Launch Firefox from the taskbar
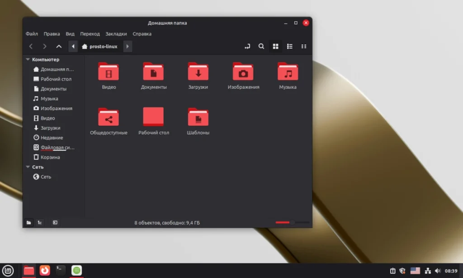 [x=45, y=270]
